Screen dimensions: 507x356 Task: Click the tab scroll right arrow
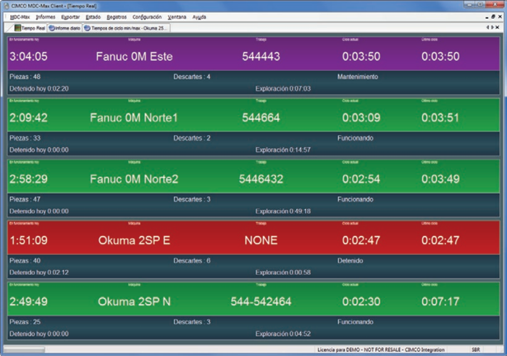493,27
